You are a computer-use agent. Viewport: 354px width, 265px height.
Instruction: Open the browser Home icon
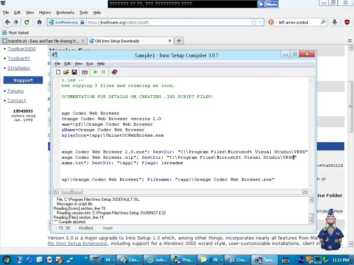tap(39, 22)
